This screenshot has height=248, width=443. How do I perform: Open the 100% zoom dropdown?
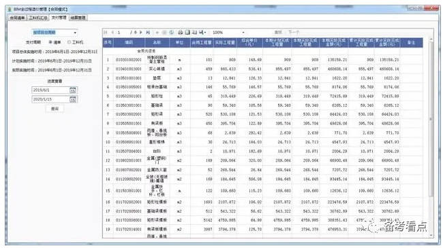(x=243, y=33)
